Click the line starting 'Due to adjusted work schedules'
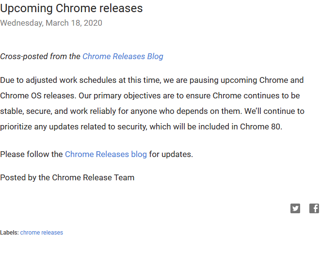Viewport: 320px width, 253px height. point(152,80)
